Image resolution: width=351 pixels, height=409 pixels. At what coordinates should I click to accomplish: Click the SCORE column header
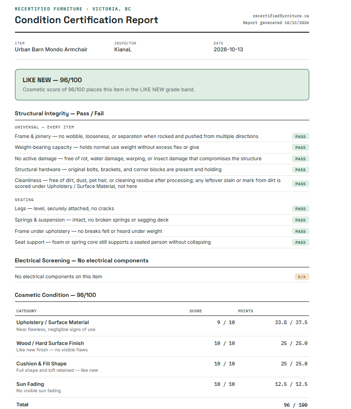(196, 311)
